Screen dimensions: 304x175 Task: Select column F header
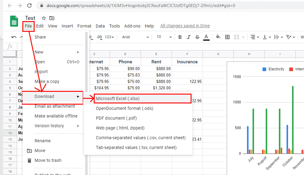[x=187, y=54]
